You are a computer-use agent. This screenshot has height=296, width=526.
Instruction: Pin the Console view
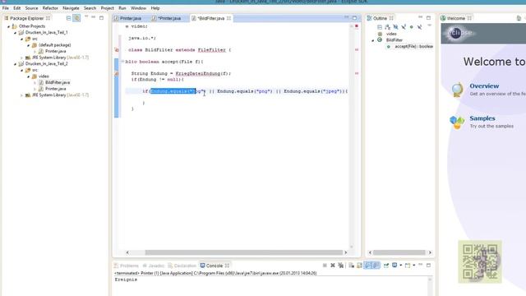(x=386, y=266)
